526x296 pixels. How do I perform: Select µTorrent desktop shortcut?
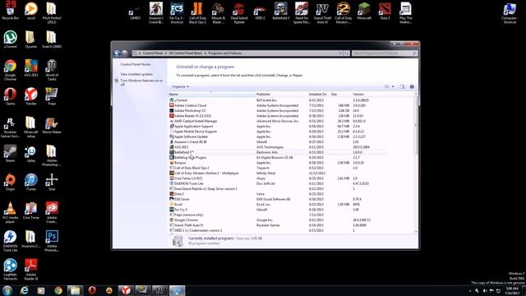point(11,39)
